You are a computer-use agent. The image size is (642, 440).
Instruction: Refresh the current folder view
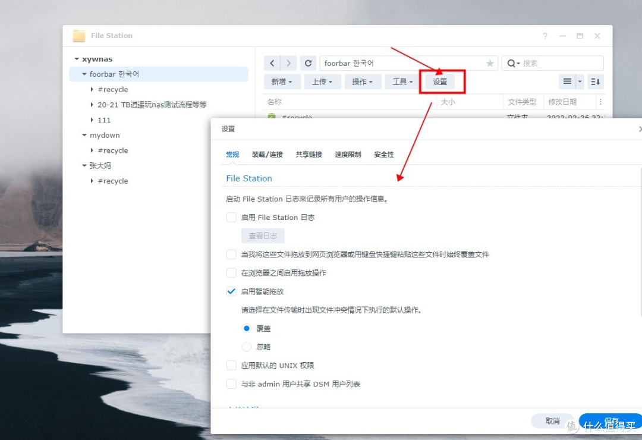tap(308, 62)
